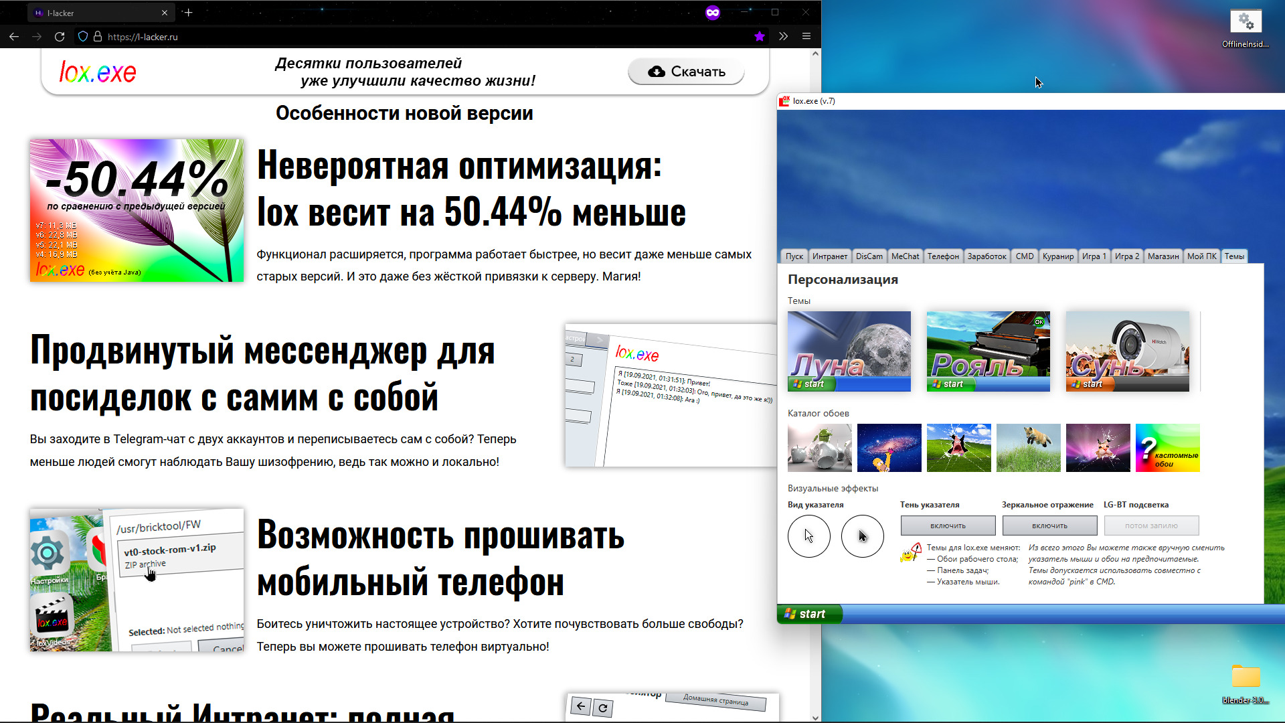The image size is (1285, 723).
Task: Click the Скачать download button
Action: click(x=686, y=72)
